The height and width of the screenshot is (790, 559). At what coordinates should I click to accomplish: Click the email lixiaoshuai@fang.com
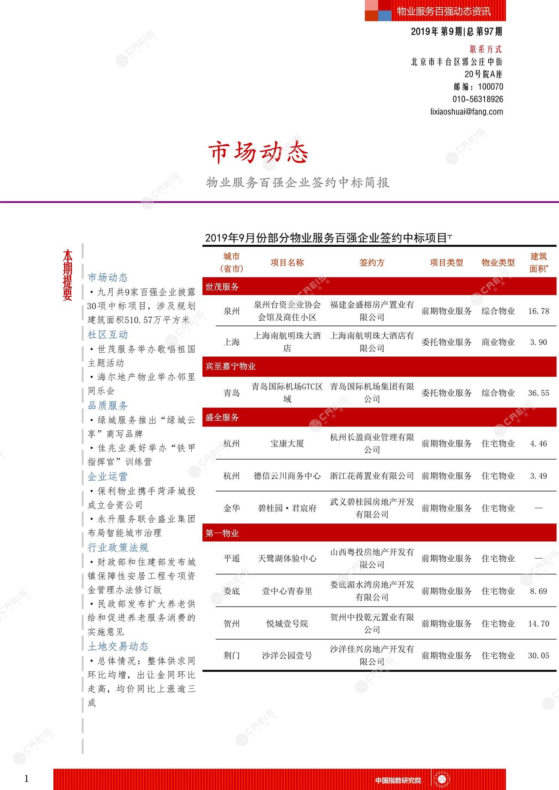pyautogui.click(x=467, y=112)
